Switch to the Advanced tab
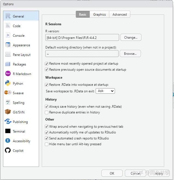174x180 pixels. [120, 14]
